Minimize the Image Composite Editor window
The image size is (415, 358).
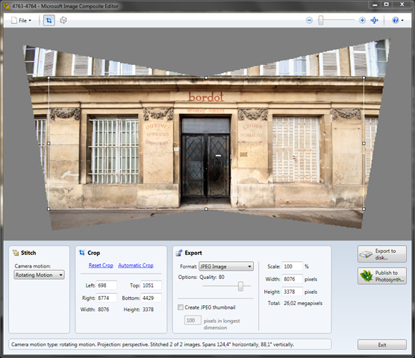[x=375, y=4]
